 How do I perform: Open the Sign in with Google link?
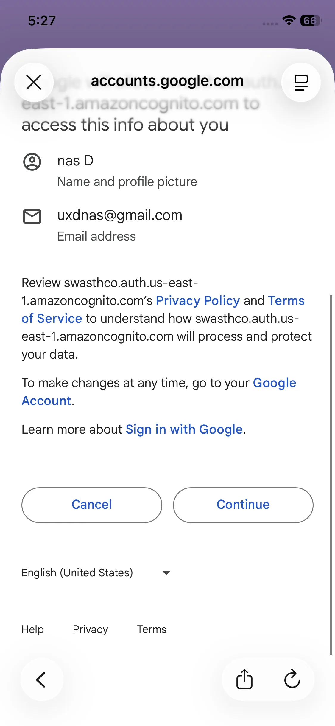184,429
